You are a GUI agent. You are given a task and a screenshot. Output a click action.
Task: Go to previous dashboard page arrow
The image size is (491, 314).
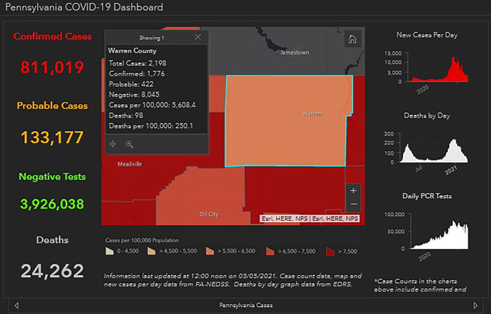click(x=17, y=305)
